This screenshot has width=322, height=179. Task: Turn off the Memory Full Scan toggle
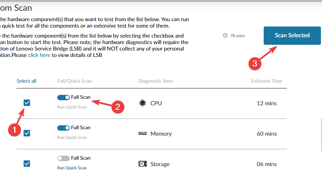coord(63,128)
